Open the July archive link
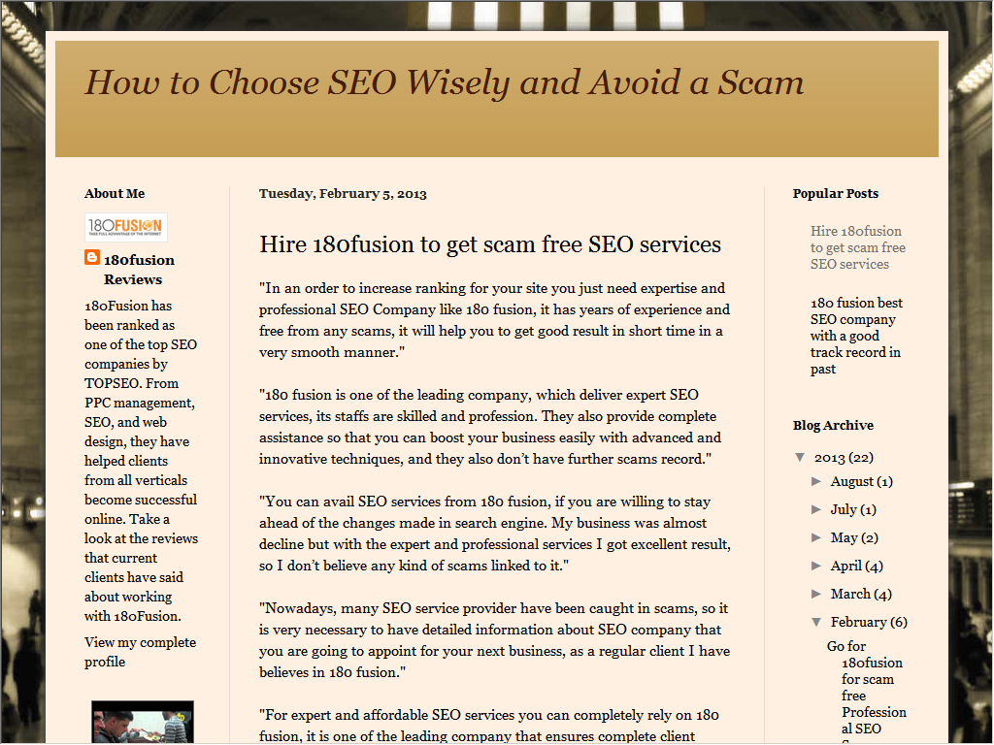This screenshot has width=994, height=745. pos(844,509)
